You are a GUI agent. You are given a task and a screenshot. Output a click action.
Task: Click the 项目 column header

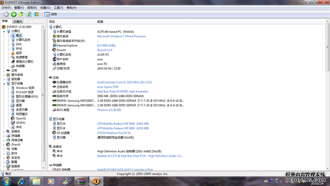pos(71,22)
